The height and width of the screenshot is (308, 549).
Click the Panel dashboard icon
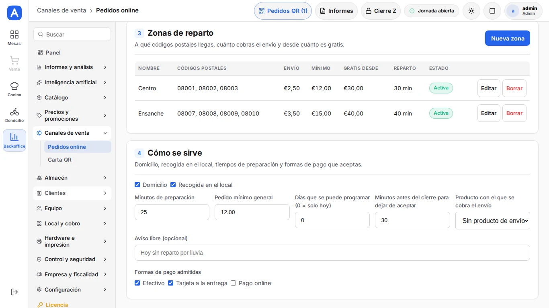click(x=40, y=53)
